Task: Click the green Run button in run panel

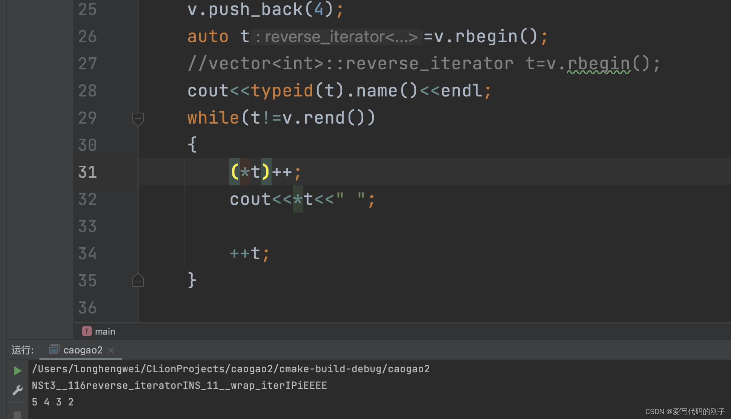Action: tap(17, 371)
